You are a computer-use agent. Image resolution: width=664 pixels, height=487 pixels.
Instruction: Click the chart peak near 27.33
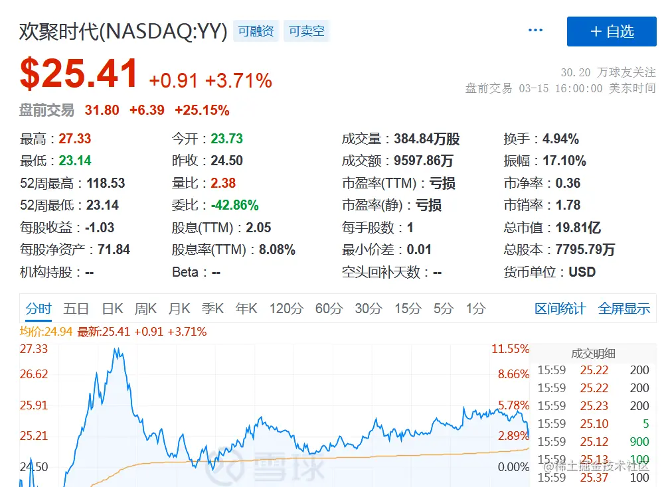click(116, 350)
